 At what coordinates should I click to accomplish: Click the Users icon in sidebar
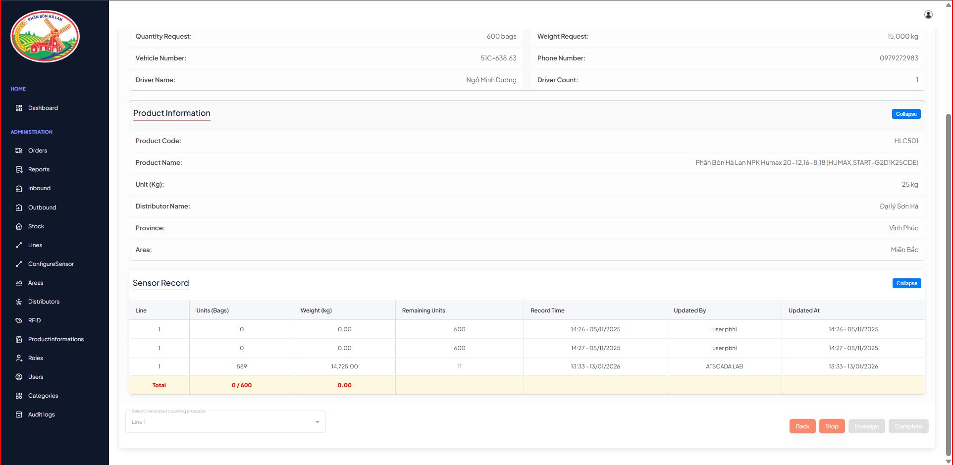coord(19,377)
